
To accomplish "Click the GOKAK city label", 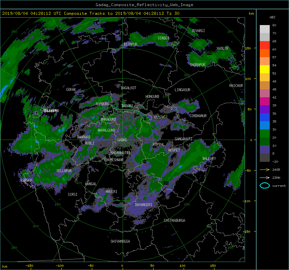I will click(71, 89).
